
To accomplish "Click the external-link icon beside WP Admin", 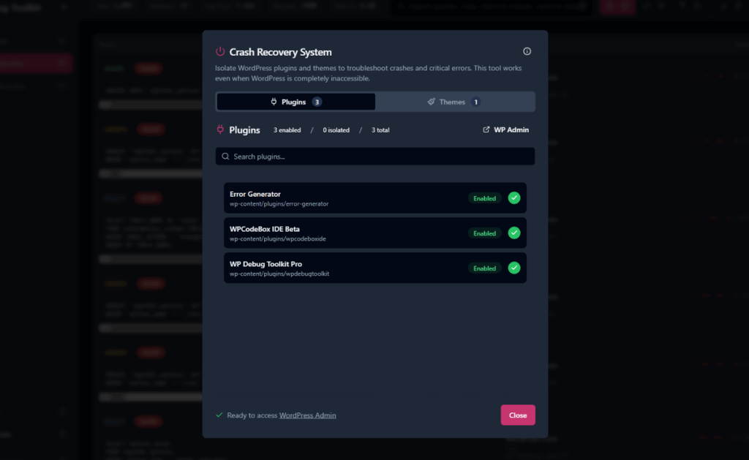I will pyautogui.click(x=485, y=129).
